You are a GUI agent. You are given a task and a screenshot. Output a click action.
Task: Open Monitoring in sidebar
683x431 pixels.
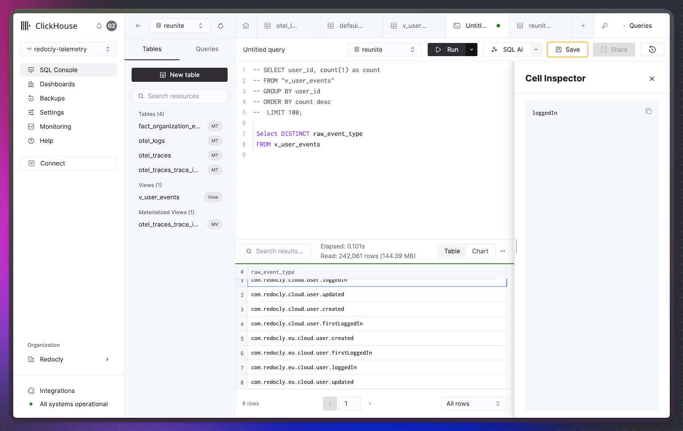pos(69,127)
